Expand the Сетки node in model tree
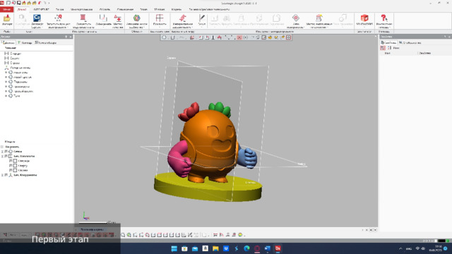Screen dimensions: 452x254 click(x=2, y=152)
